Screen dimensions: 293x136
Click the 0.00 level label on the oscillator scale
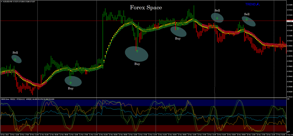tap(288, 131)
